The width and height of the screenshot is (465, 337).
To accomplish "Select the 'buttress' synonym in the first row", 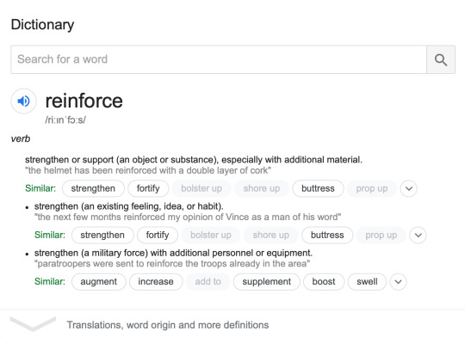I will 318,188.
